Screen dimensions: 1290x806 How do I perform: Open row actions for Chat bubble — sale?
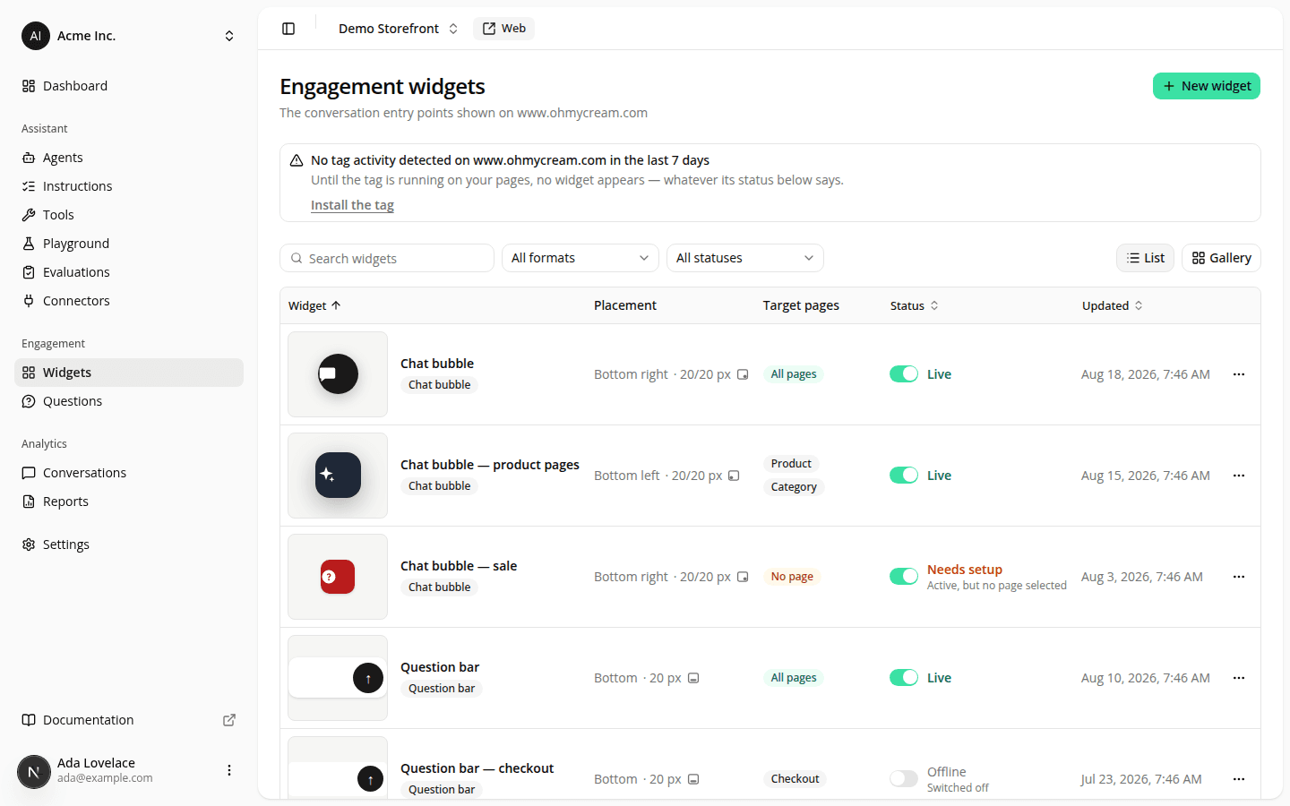[x=1239, y=577]
